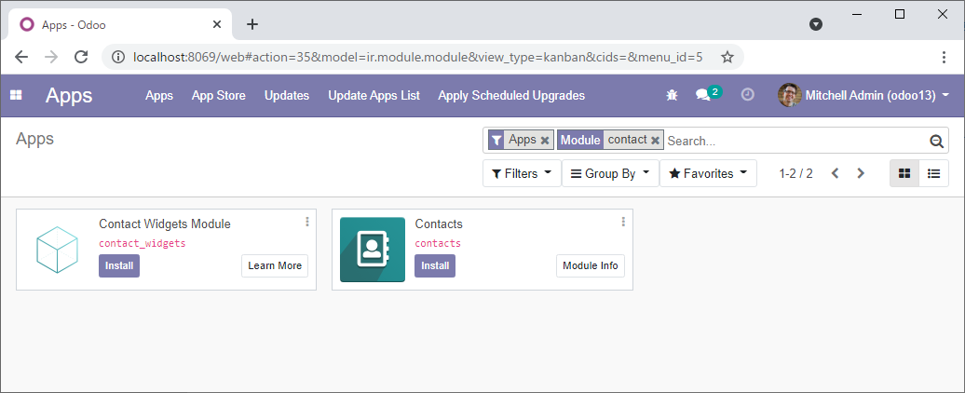Image resolution: width=965 pixels, height=393 pixels.
Task: Select the Apps - Odoo browser tab
Action: [121, 24]
